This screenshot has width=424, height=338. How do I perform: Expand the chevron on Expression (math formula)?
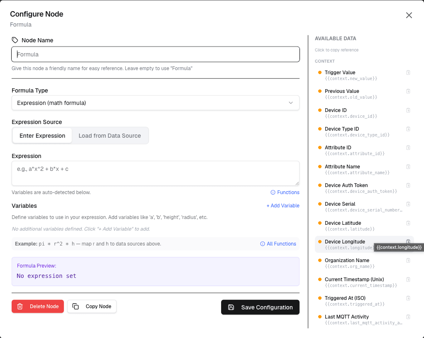pos(291,103)
